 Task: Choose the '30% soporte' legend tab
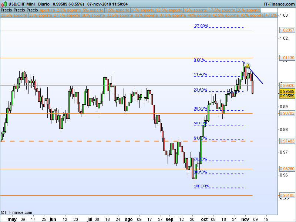point(94,15)
